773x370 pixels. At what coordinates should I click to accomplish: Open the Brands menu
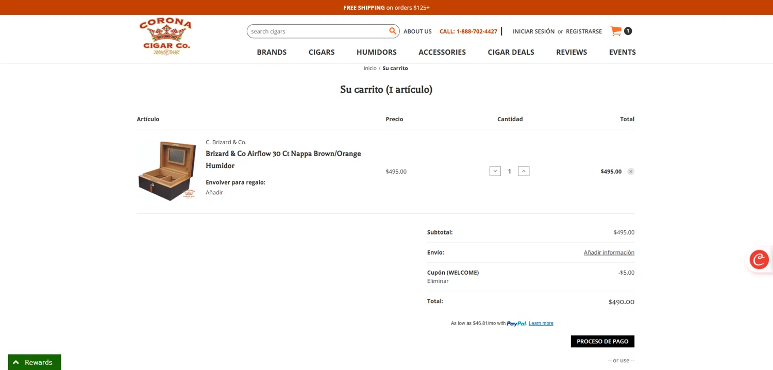point(272,52)
